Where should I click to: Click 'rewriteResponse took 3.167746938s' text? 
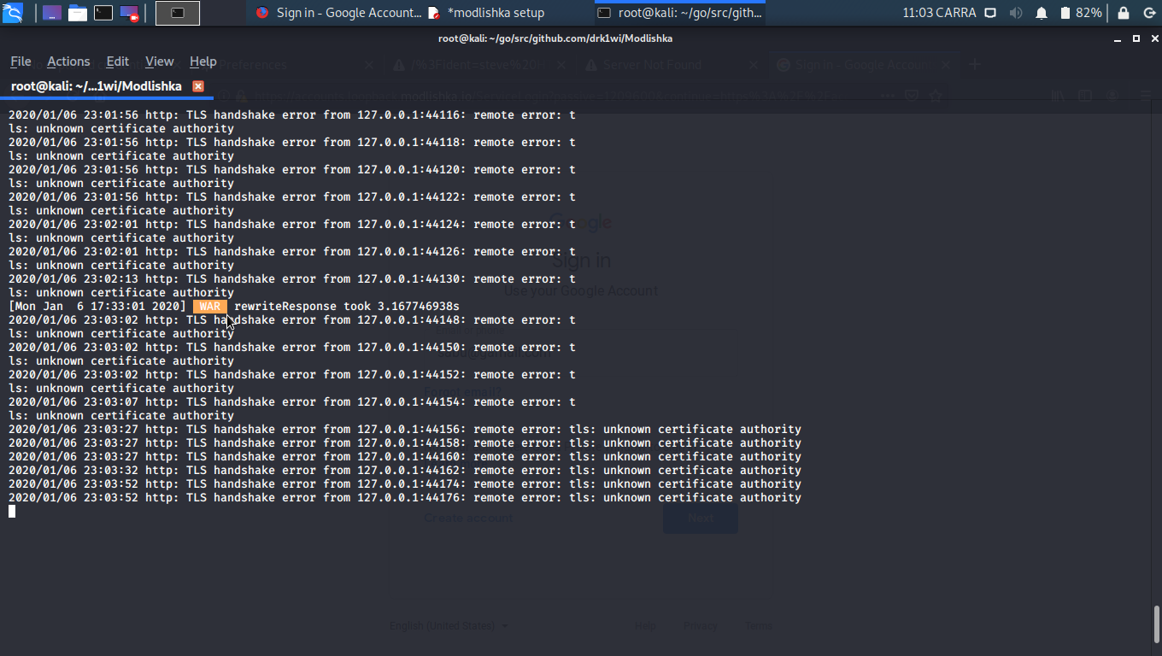pos(347,306)
